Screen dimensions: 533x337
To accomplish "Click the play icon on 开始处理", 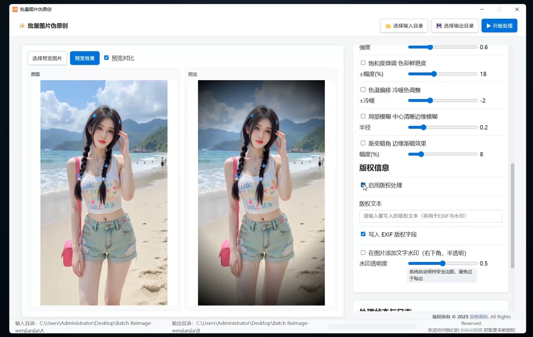I will tap(489, 26).
